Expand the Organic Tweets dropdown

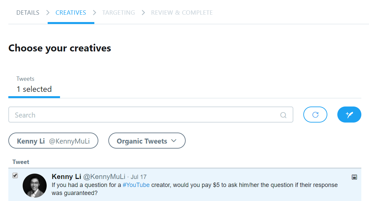[147, 141]
